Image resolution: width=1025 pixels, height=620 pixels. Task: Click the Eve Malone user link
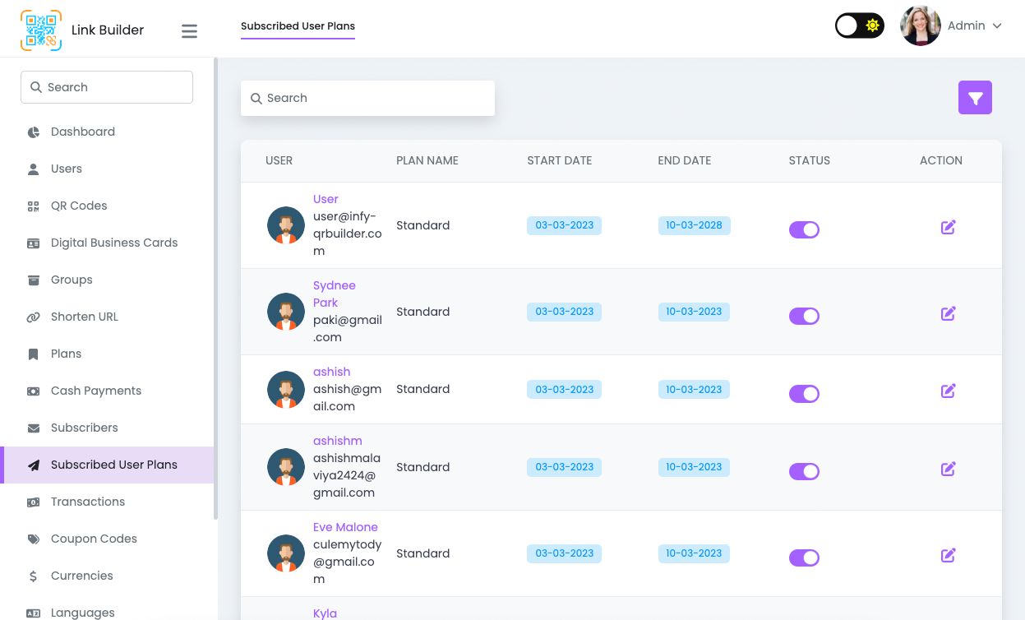(x=345, y=527)
